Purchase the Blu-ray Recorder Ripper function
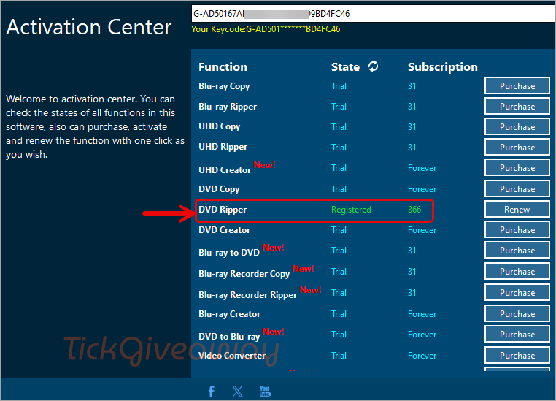 point(517,293)
